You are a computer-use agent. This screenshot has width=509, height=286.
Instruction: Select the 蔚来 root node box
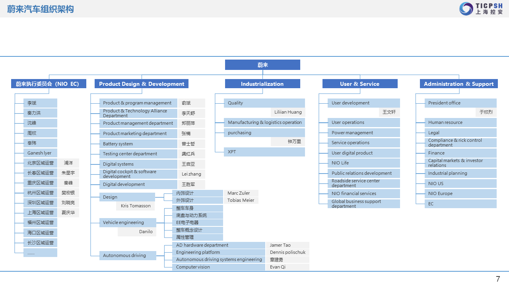(262, 65)
